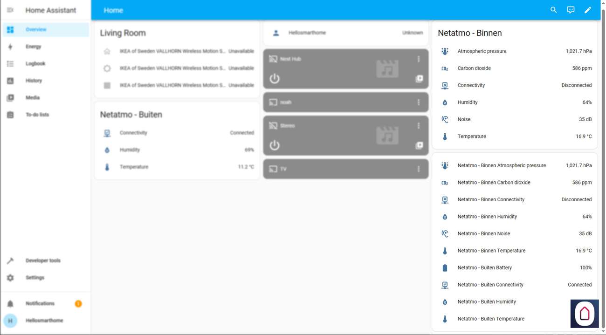Toggle power on Stereo media player
The width and height of the screenshot is (606, 335).
(275, 145)
